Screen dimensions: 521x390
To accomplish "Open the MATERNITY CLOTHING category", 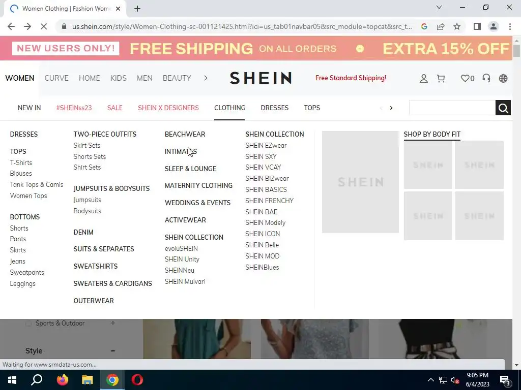I will (x=199, y=185).
